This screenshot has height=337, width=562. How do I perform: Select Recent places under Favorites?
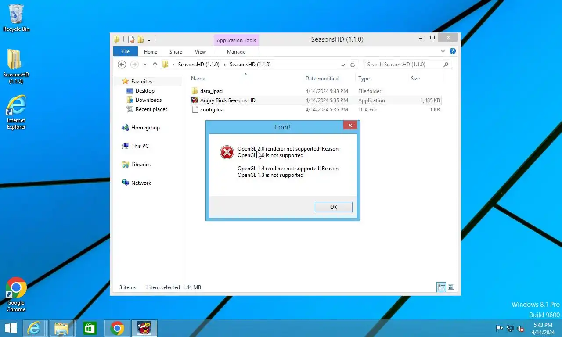[151, 109]
